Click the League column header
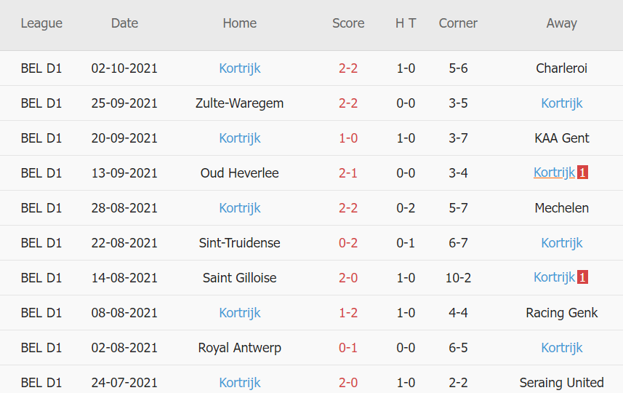 [41, 23]
